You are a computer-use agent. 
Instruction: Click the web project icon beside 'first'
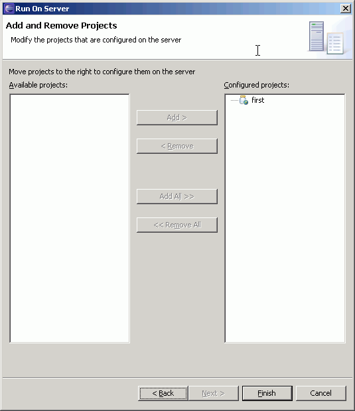(x=244, y=100)
